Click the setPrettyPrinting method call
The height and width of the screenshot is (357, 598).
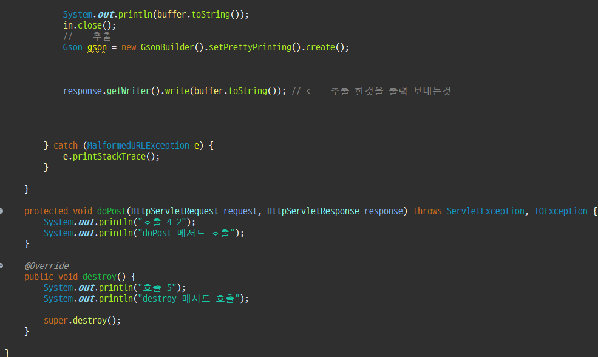click(x=250, y=47)
